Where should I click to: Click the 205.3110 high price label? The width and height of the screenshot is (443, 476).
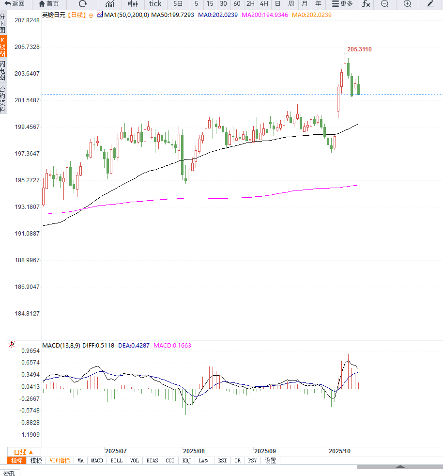(x=359, y=49)
